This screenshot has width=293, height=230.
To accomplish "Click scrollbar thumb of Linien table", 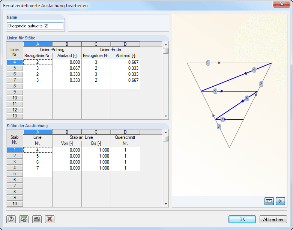I will (x=166, y=51).
